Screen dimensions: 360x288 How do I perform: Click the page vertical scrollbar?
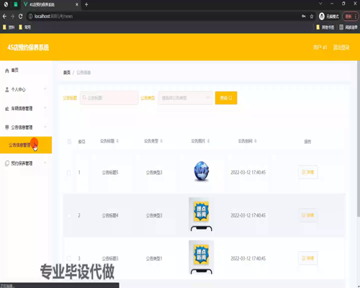[x=359, y=139]
